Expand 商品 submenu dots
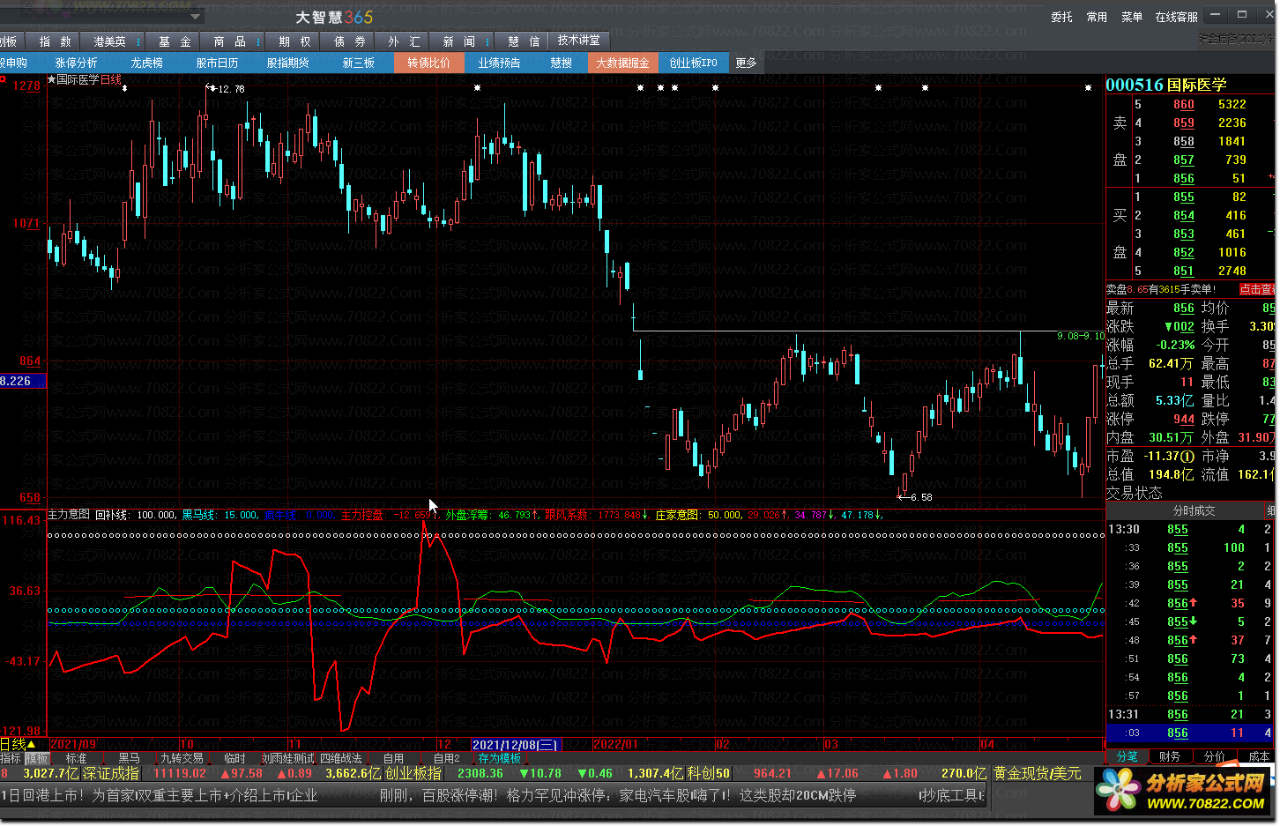 pyautogui.click(x=258, y=41)
